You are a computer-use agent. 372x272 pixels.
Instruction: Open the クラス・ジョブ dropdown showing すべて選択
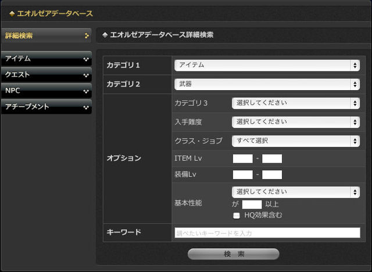click(296, 141)
